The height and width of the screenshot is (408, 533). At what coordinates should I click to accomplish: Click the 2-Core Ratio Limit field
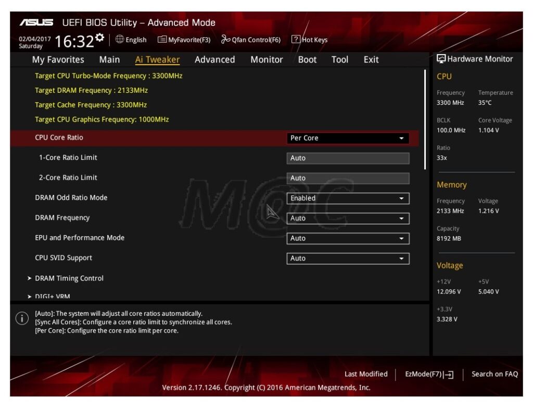(348, 178)
